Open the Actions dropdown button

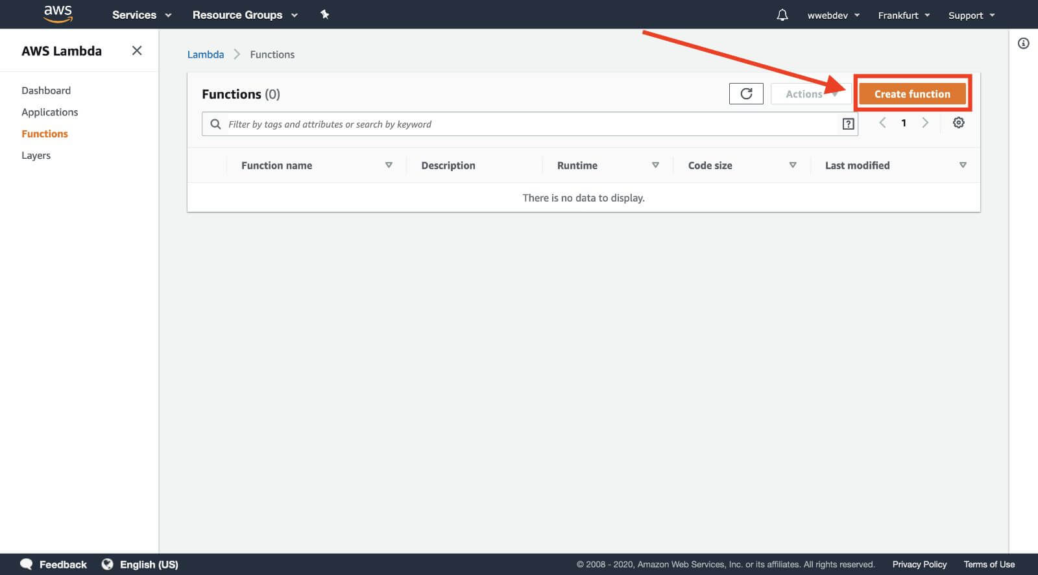pos(810,94)
